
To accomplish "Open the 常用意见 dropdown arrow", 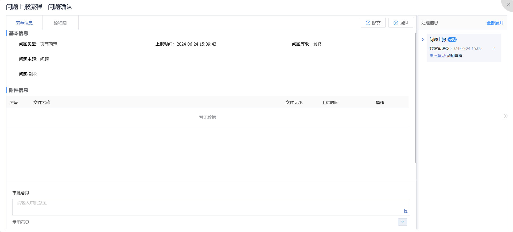I will [x=402, y=222].
